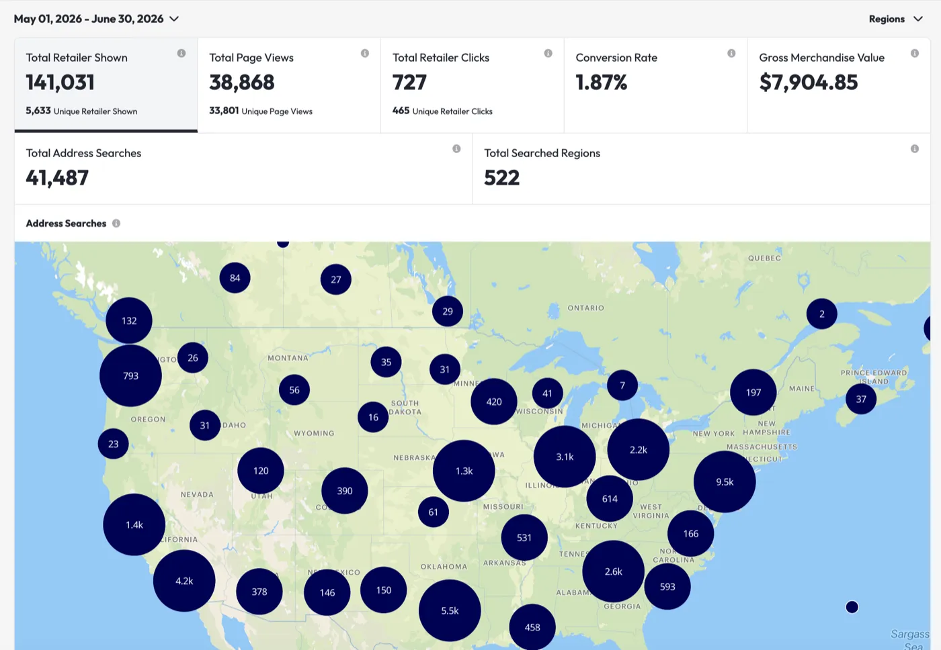Click the 166 cluster near North Carolina
This screenshot has width=941, height=650.
tap(691, 533)
